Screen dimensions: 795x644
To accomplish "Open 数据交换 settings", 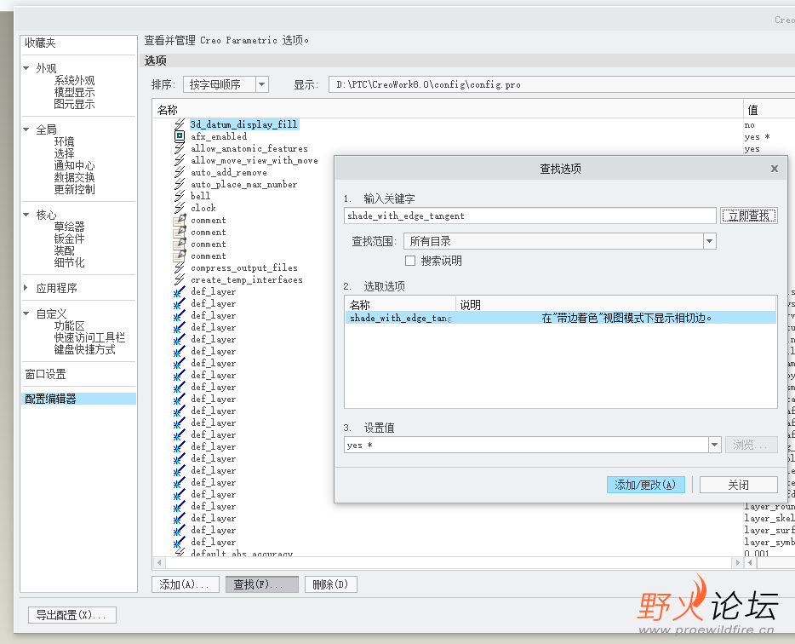I will (x=75, y=177).
